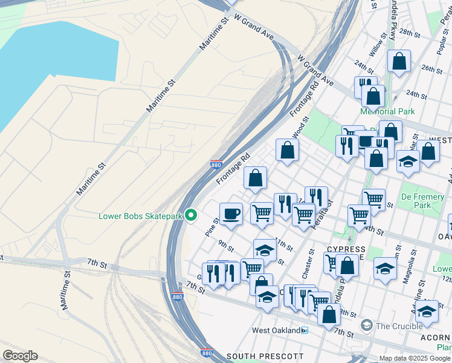This screenshot has height=363, width=452.
Task: Open the shopping bag marker near 28th St
Action: [x=399, y=62]
